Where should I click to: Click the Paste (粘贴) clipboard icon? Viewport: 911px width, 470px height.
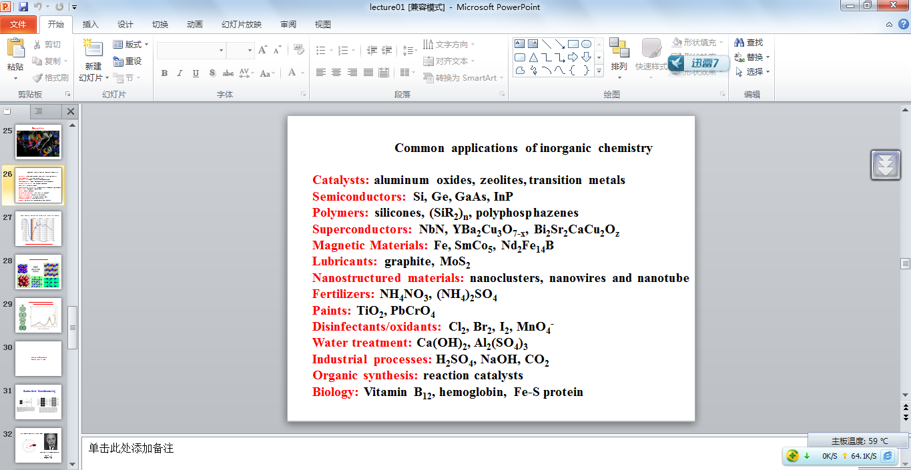15,49
